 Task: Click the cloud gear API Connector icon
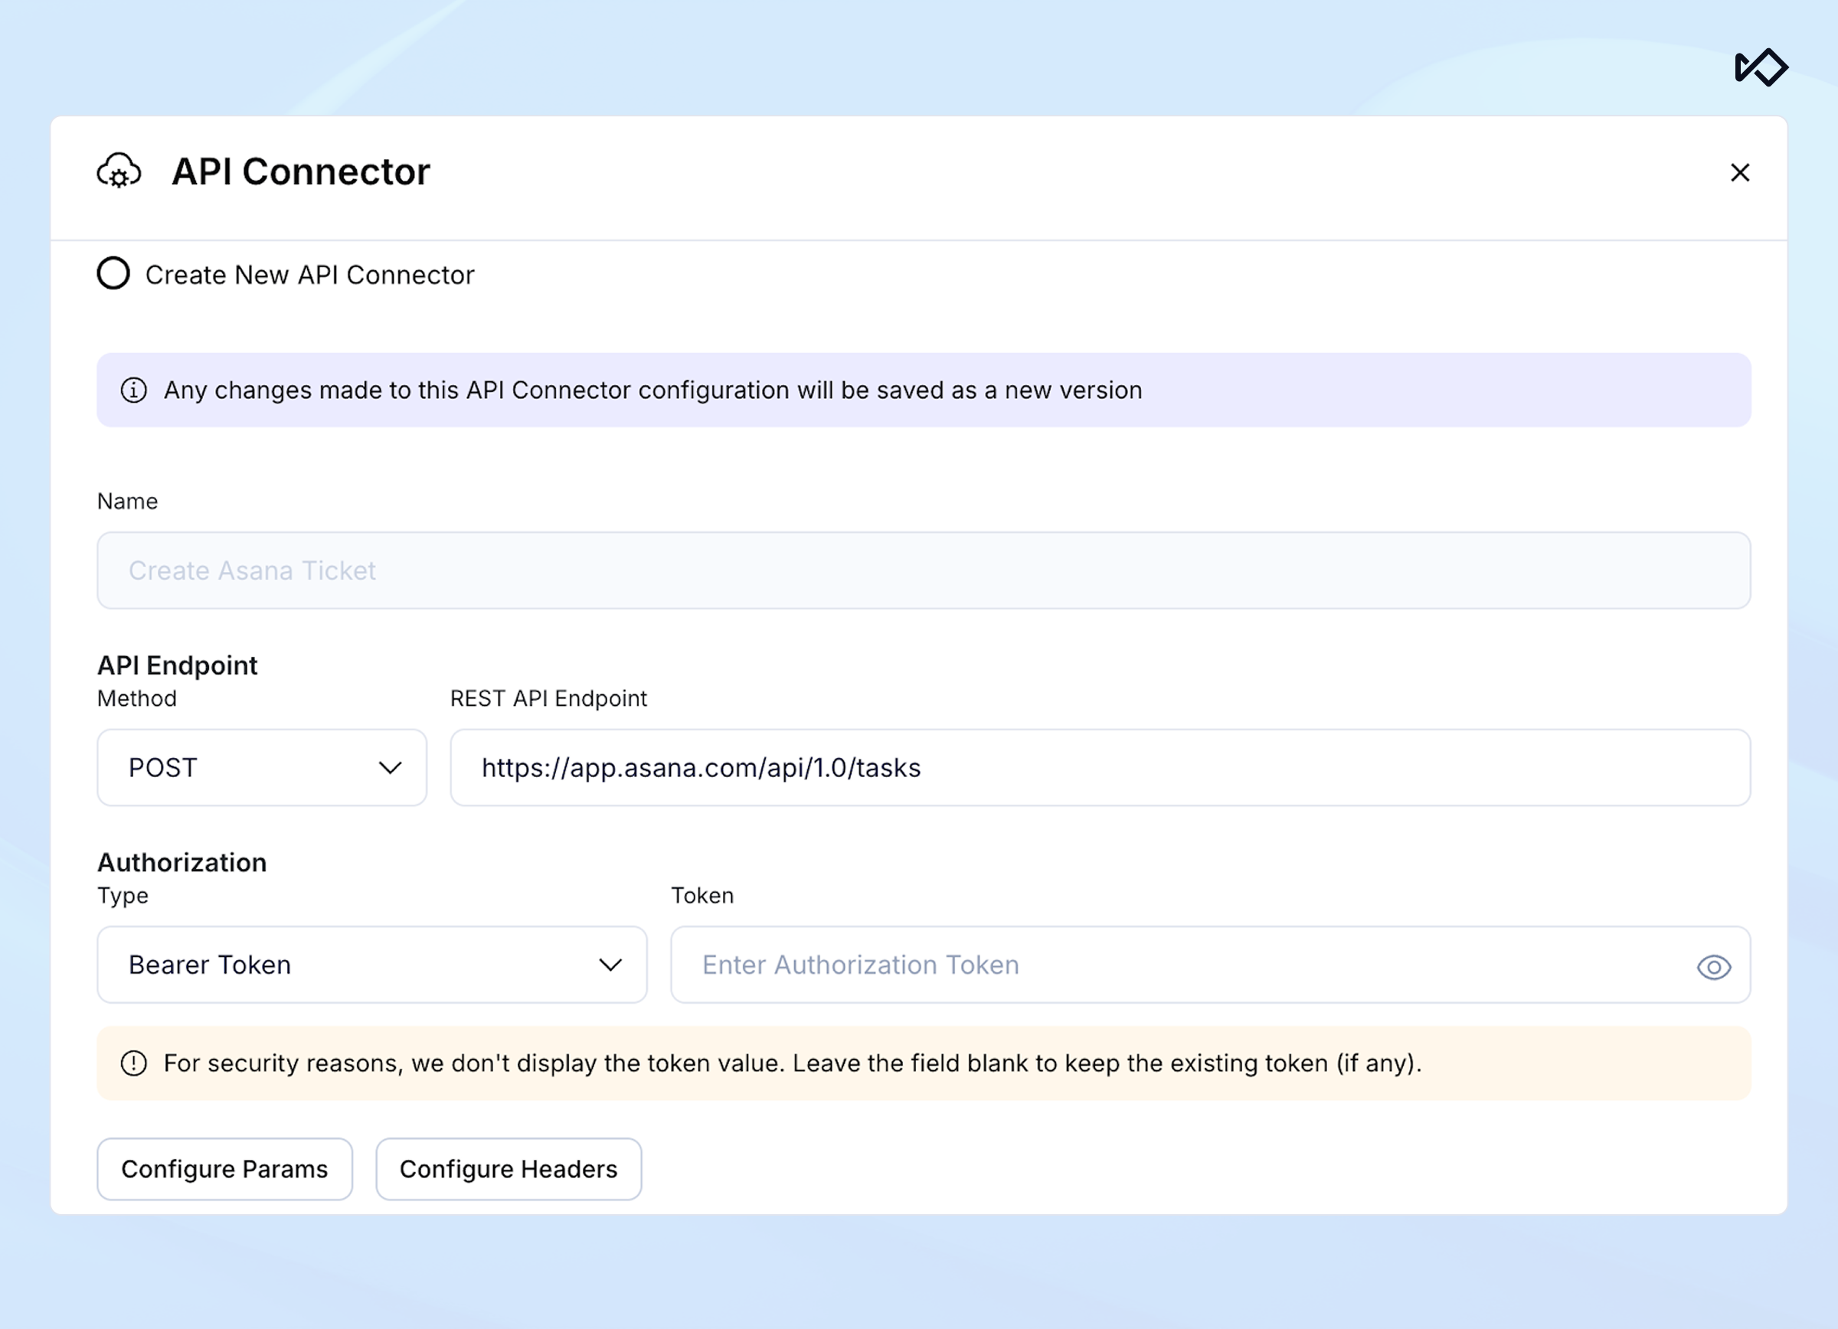(x=119, y=171)
